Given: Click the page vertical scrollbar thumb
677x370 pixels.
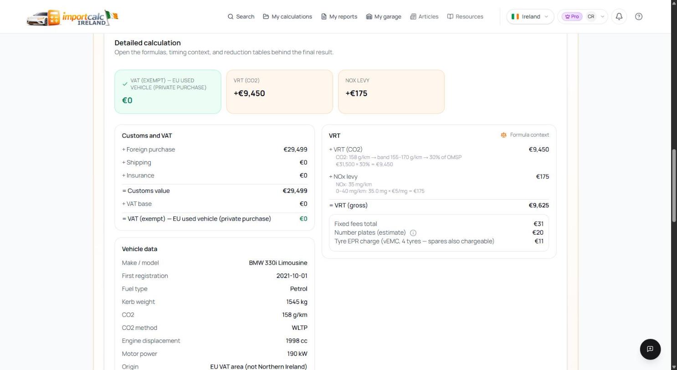Looking at the screenshot, I should pyautogui.click(x=674, y=185).
